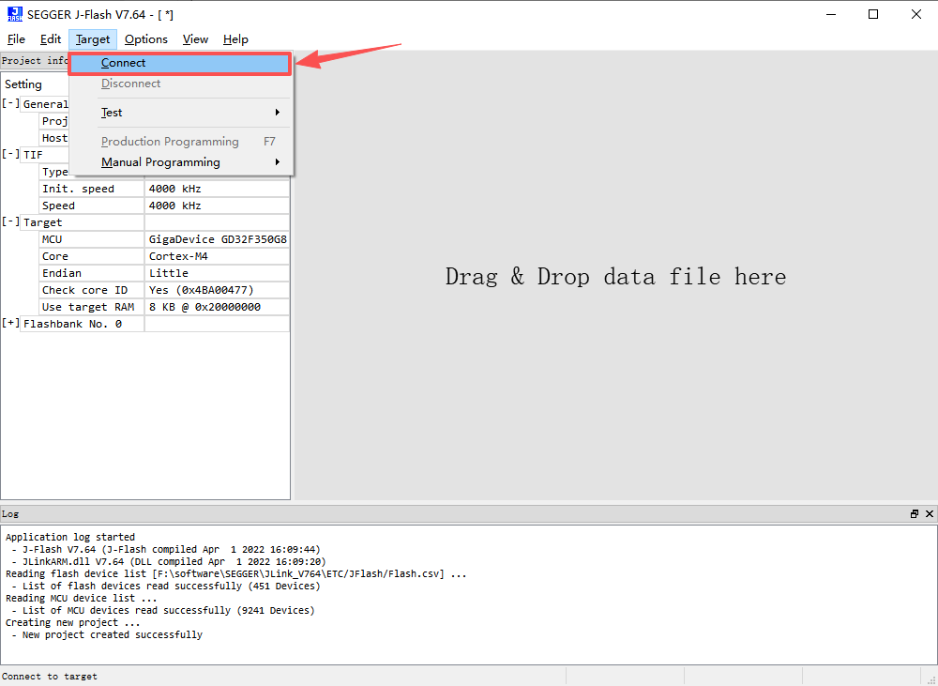Open the Test submenu
938x686 pixels.
[180, 113]
